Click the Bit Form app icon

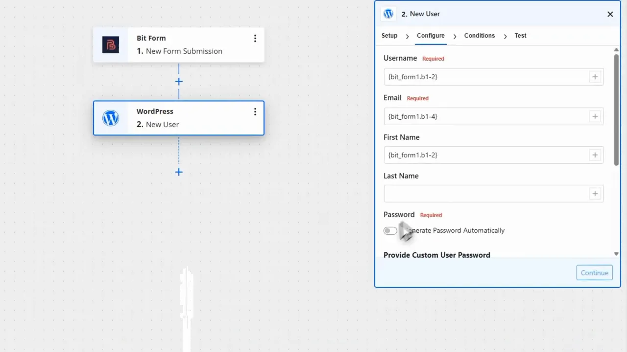coord(110,44)
